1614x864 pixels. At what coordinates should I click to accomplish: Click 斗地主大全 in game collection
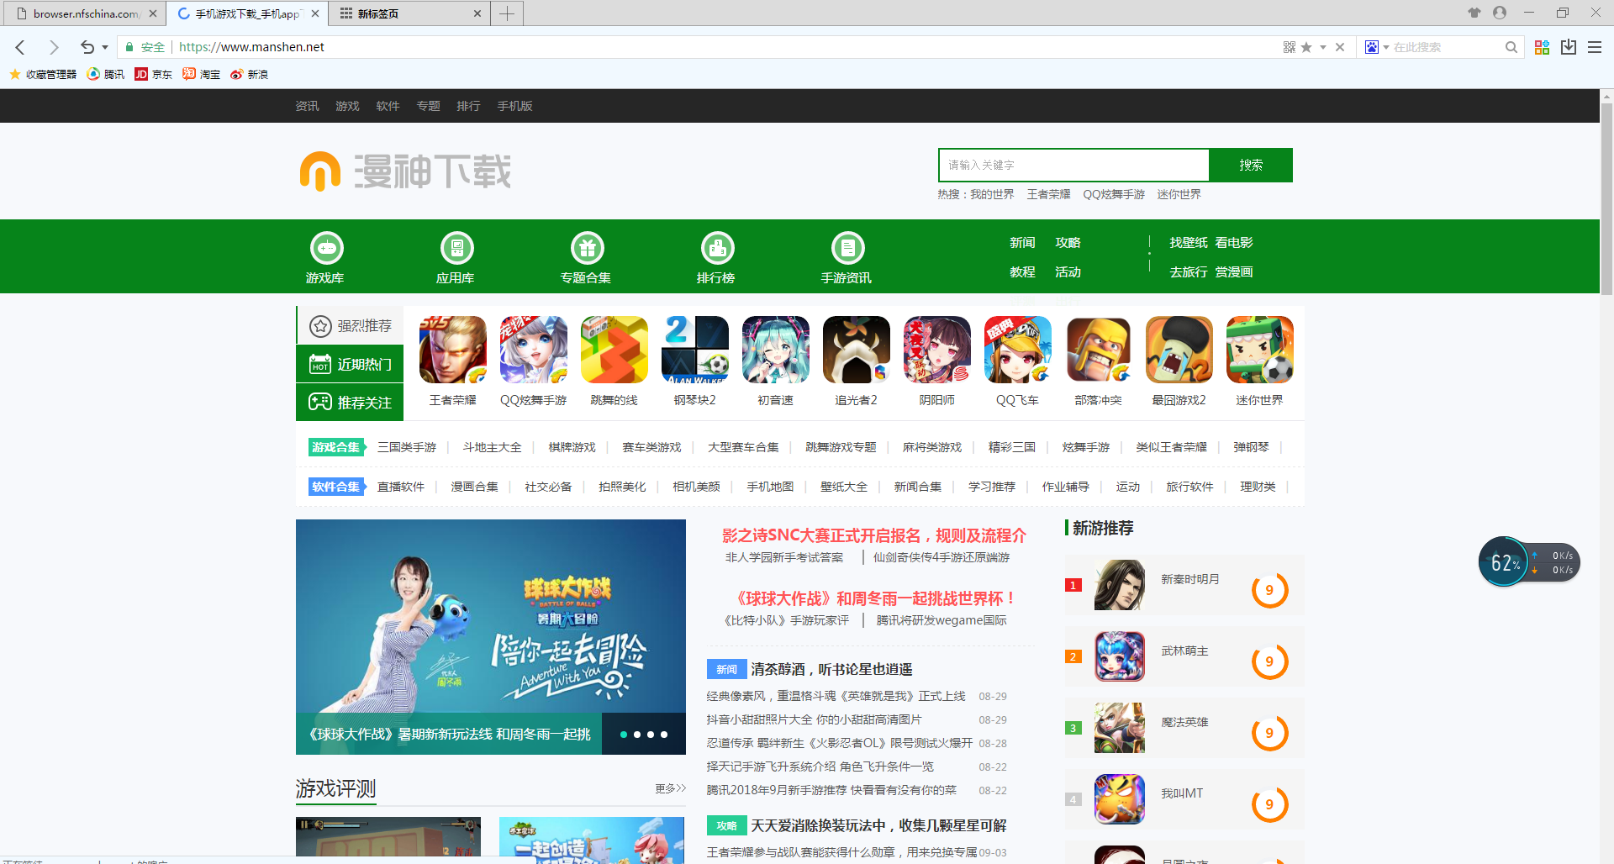click(x=493, y=447)
